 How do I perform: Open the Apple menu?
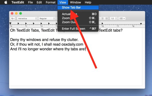6,2
